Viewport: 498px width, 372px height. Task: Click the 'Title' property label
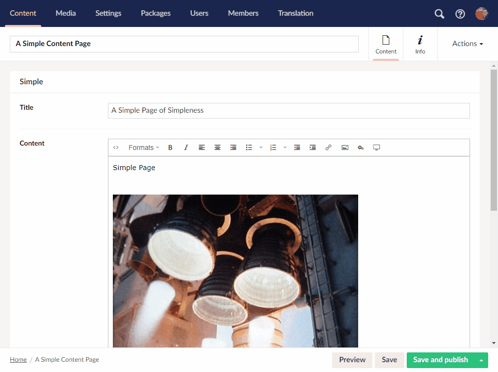tap(26, 107)
